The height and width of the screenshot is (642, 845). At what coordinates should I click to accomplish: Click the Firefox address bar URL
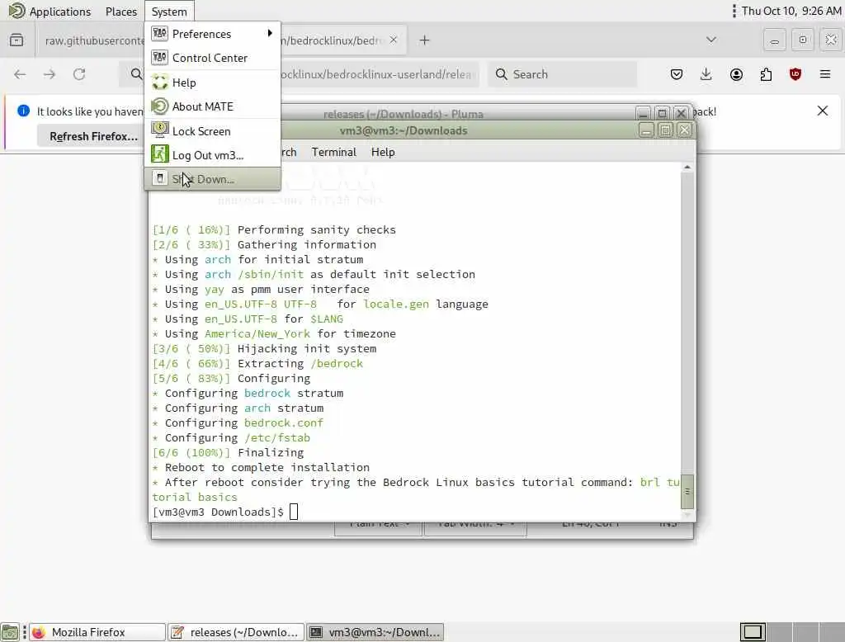tap(377, 74)
